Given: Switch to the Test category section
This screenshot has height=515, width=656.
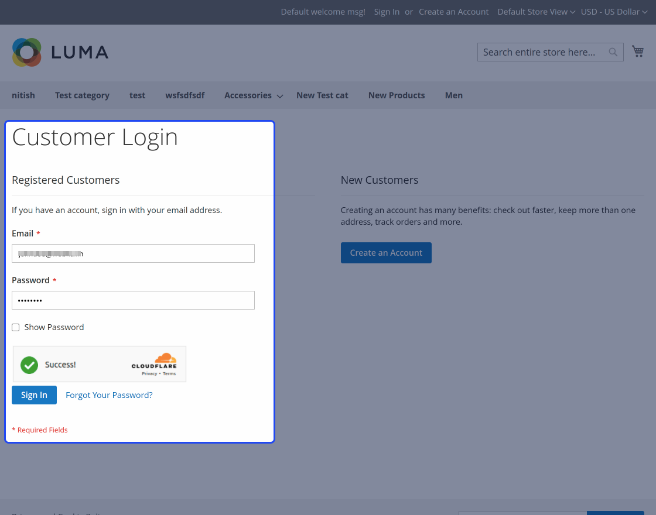Looking at the screenshot, I should pos(82,95).
